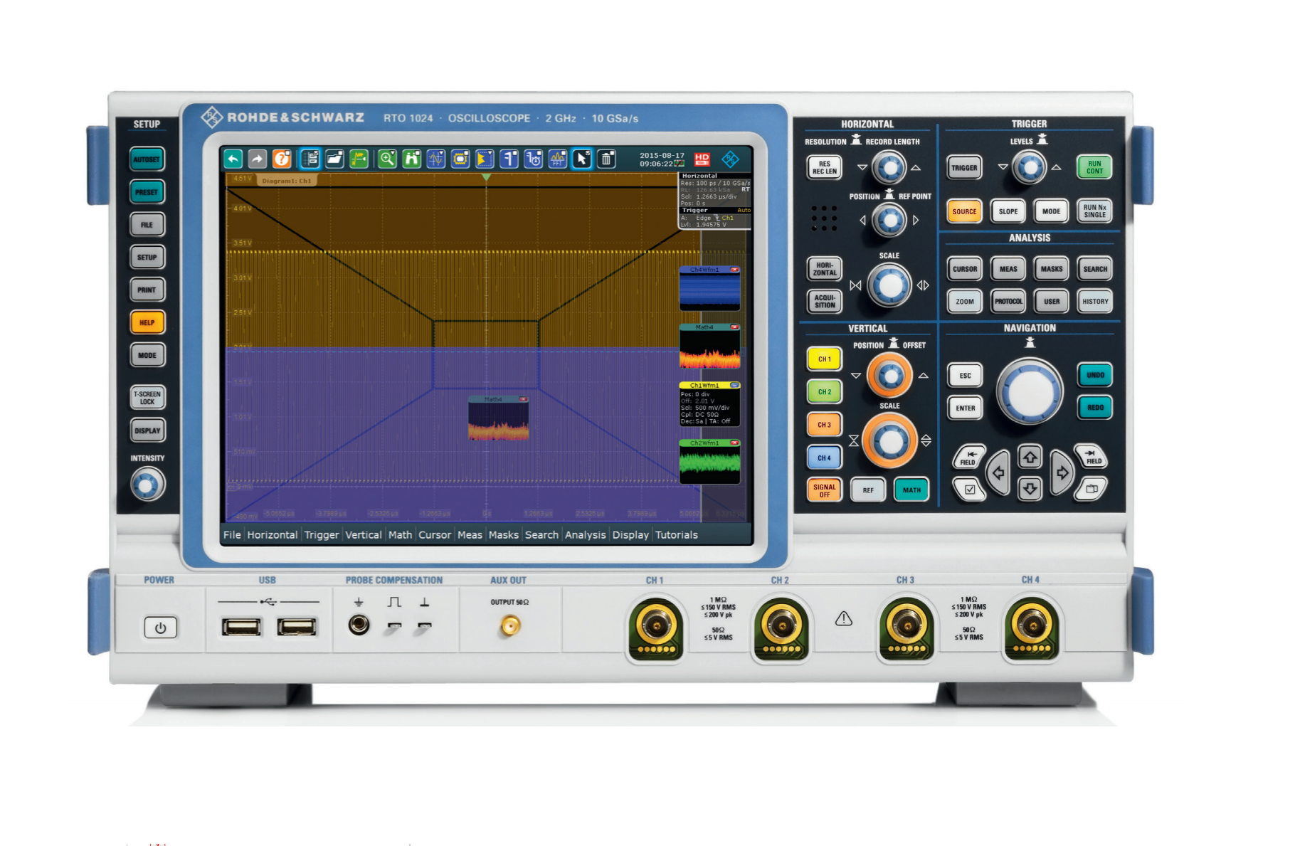Tap the signal bar toolbar icon
The height and width of the screenshot is (846, 1295).
(310, 159)
